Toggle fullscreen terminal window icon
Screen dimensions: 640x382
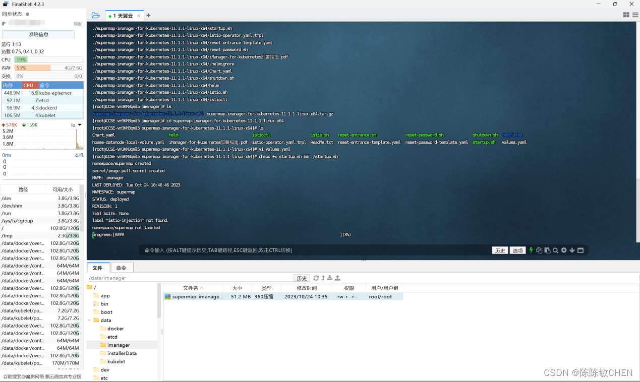580,250
